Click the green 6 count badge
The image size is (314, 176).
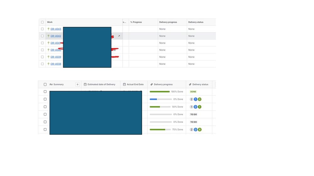coord(200,130)
